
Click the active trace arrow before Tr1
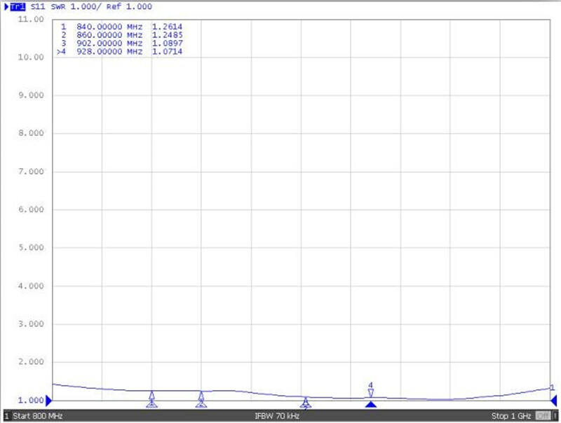6,6
